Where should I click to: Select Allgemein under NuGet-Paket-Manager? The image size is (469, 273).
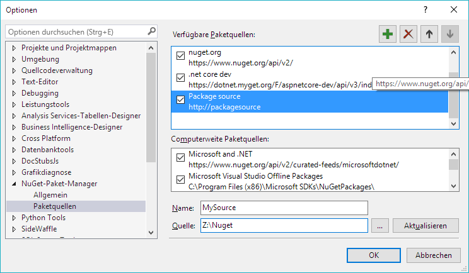coord(50,195)
